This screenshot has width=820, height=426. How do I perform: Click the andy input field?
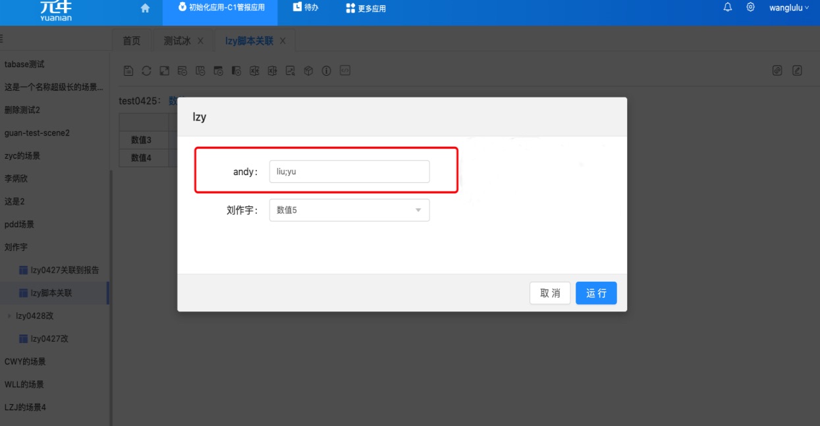click(x=349, y=172)
